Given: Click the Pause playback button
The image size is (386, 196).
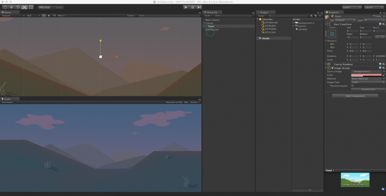Looking at the screenshot, I should [x=193, y=8].
